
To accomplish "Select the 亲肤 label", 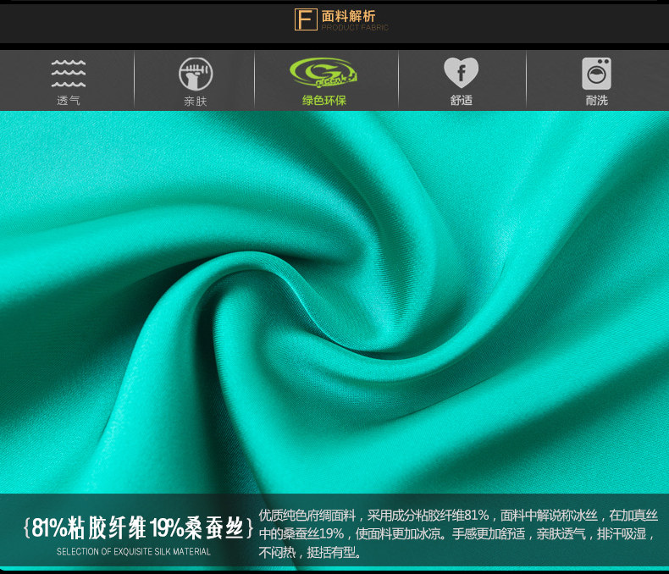I will tap(195, 102).
